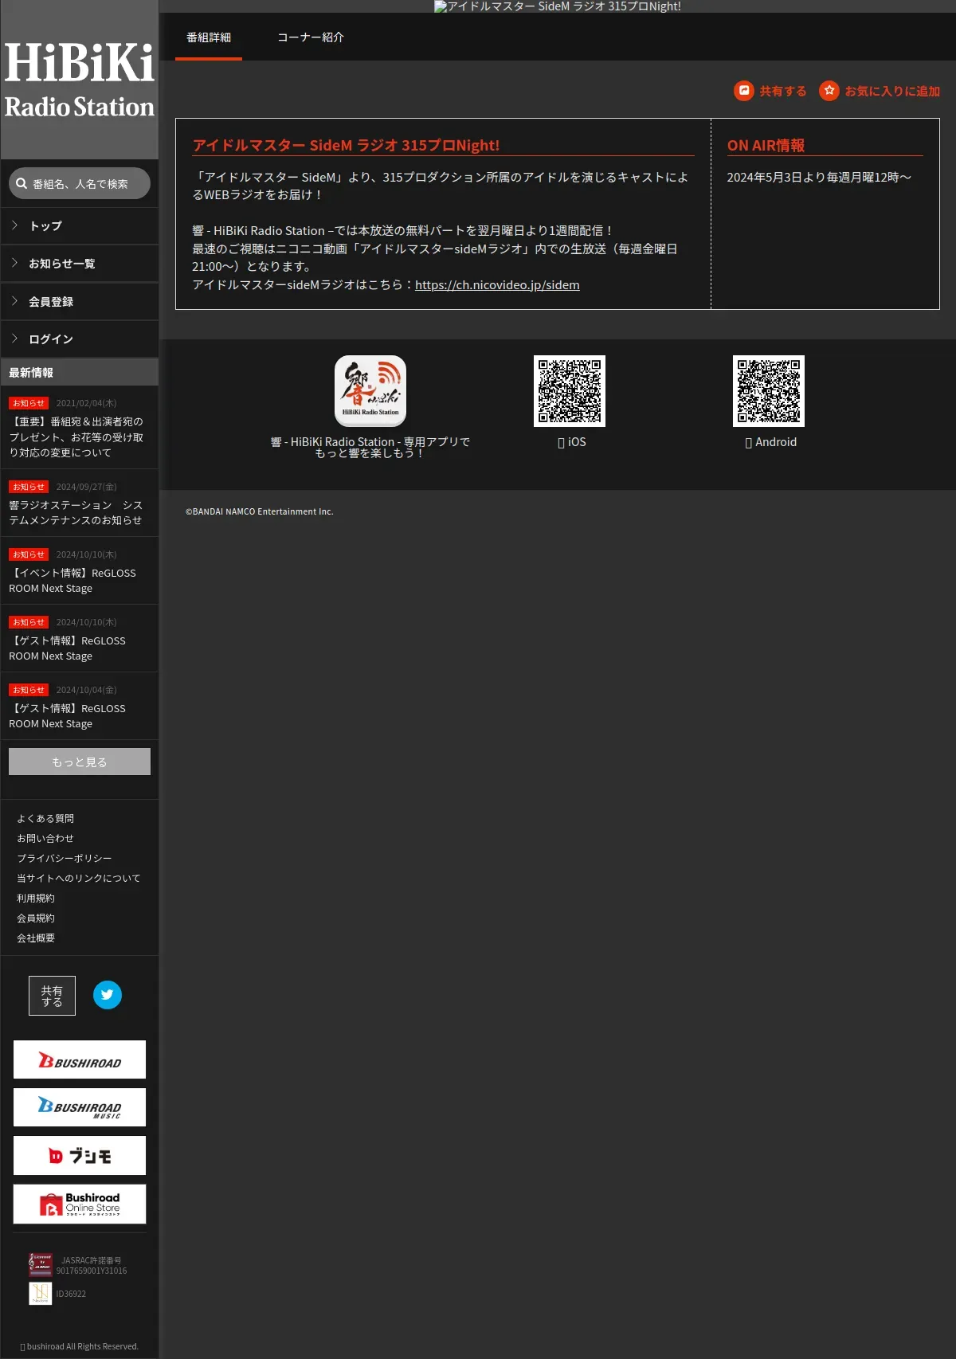956x1359 pixels.
Task: Click the chevron beside ログイン
Action: [x=15, y=339]
